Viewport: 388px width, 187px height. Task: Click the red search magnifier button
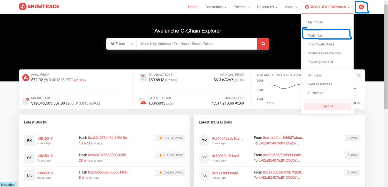click(263, 44)
